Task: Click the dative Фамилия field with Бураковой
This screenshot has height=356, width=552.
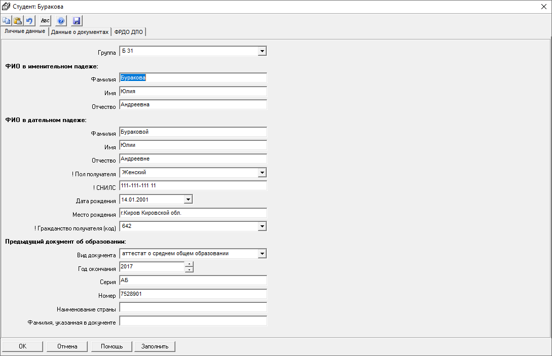Action: point(193,132)
